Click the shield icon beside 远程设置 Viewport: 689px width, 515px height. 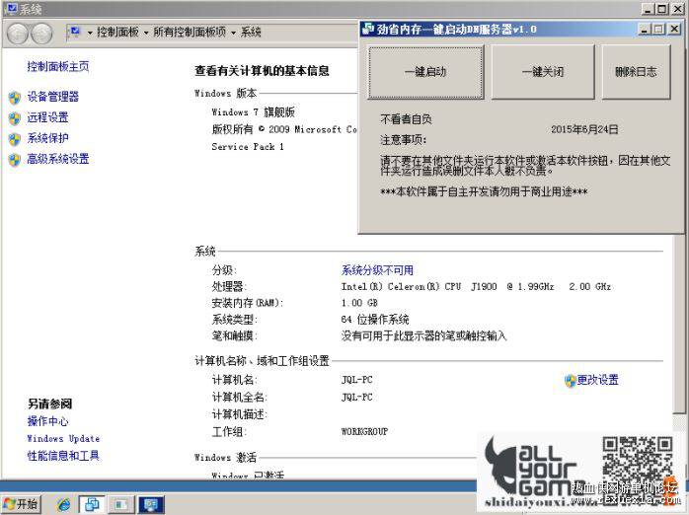15,118
